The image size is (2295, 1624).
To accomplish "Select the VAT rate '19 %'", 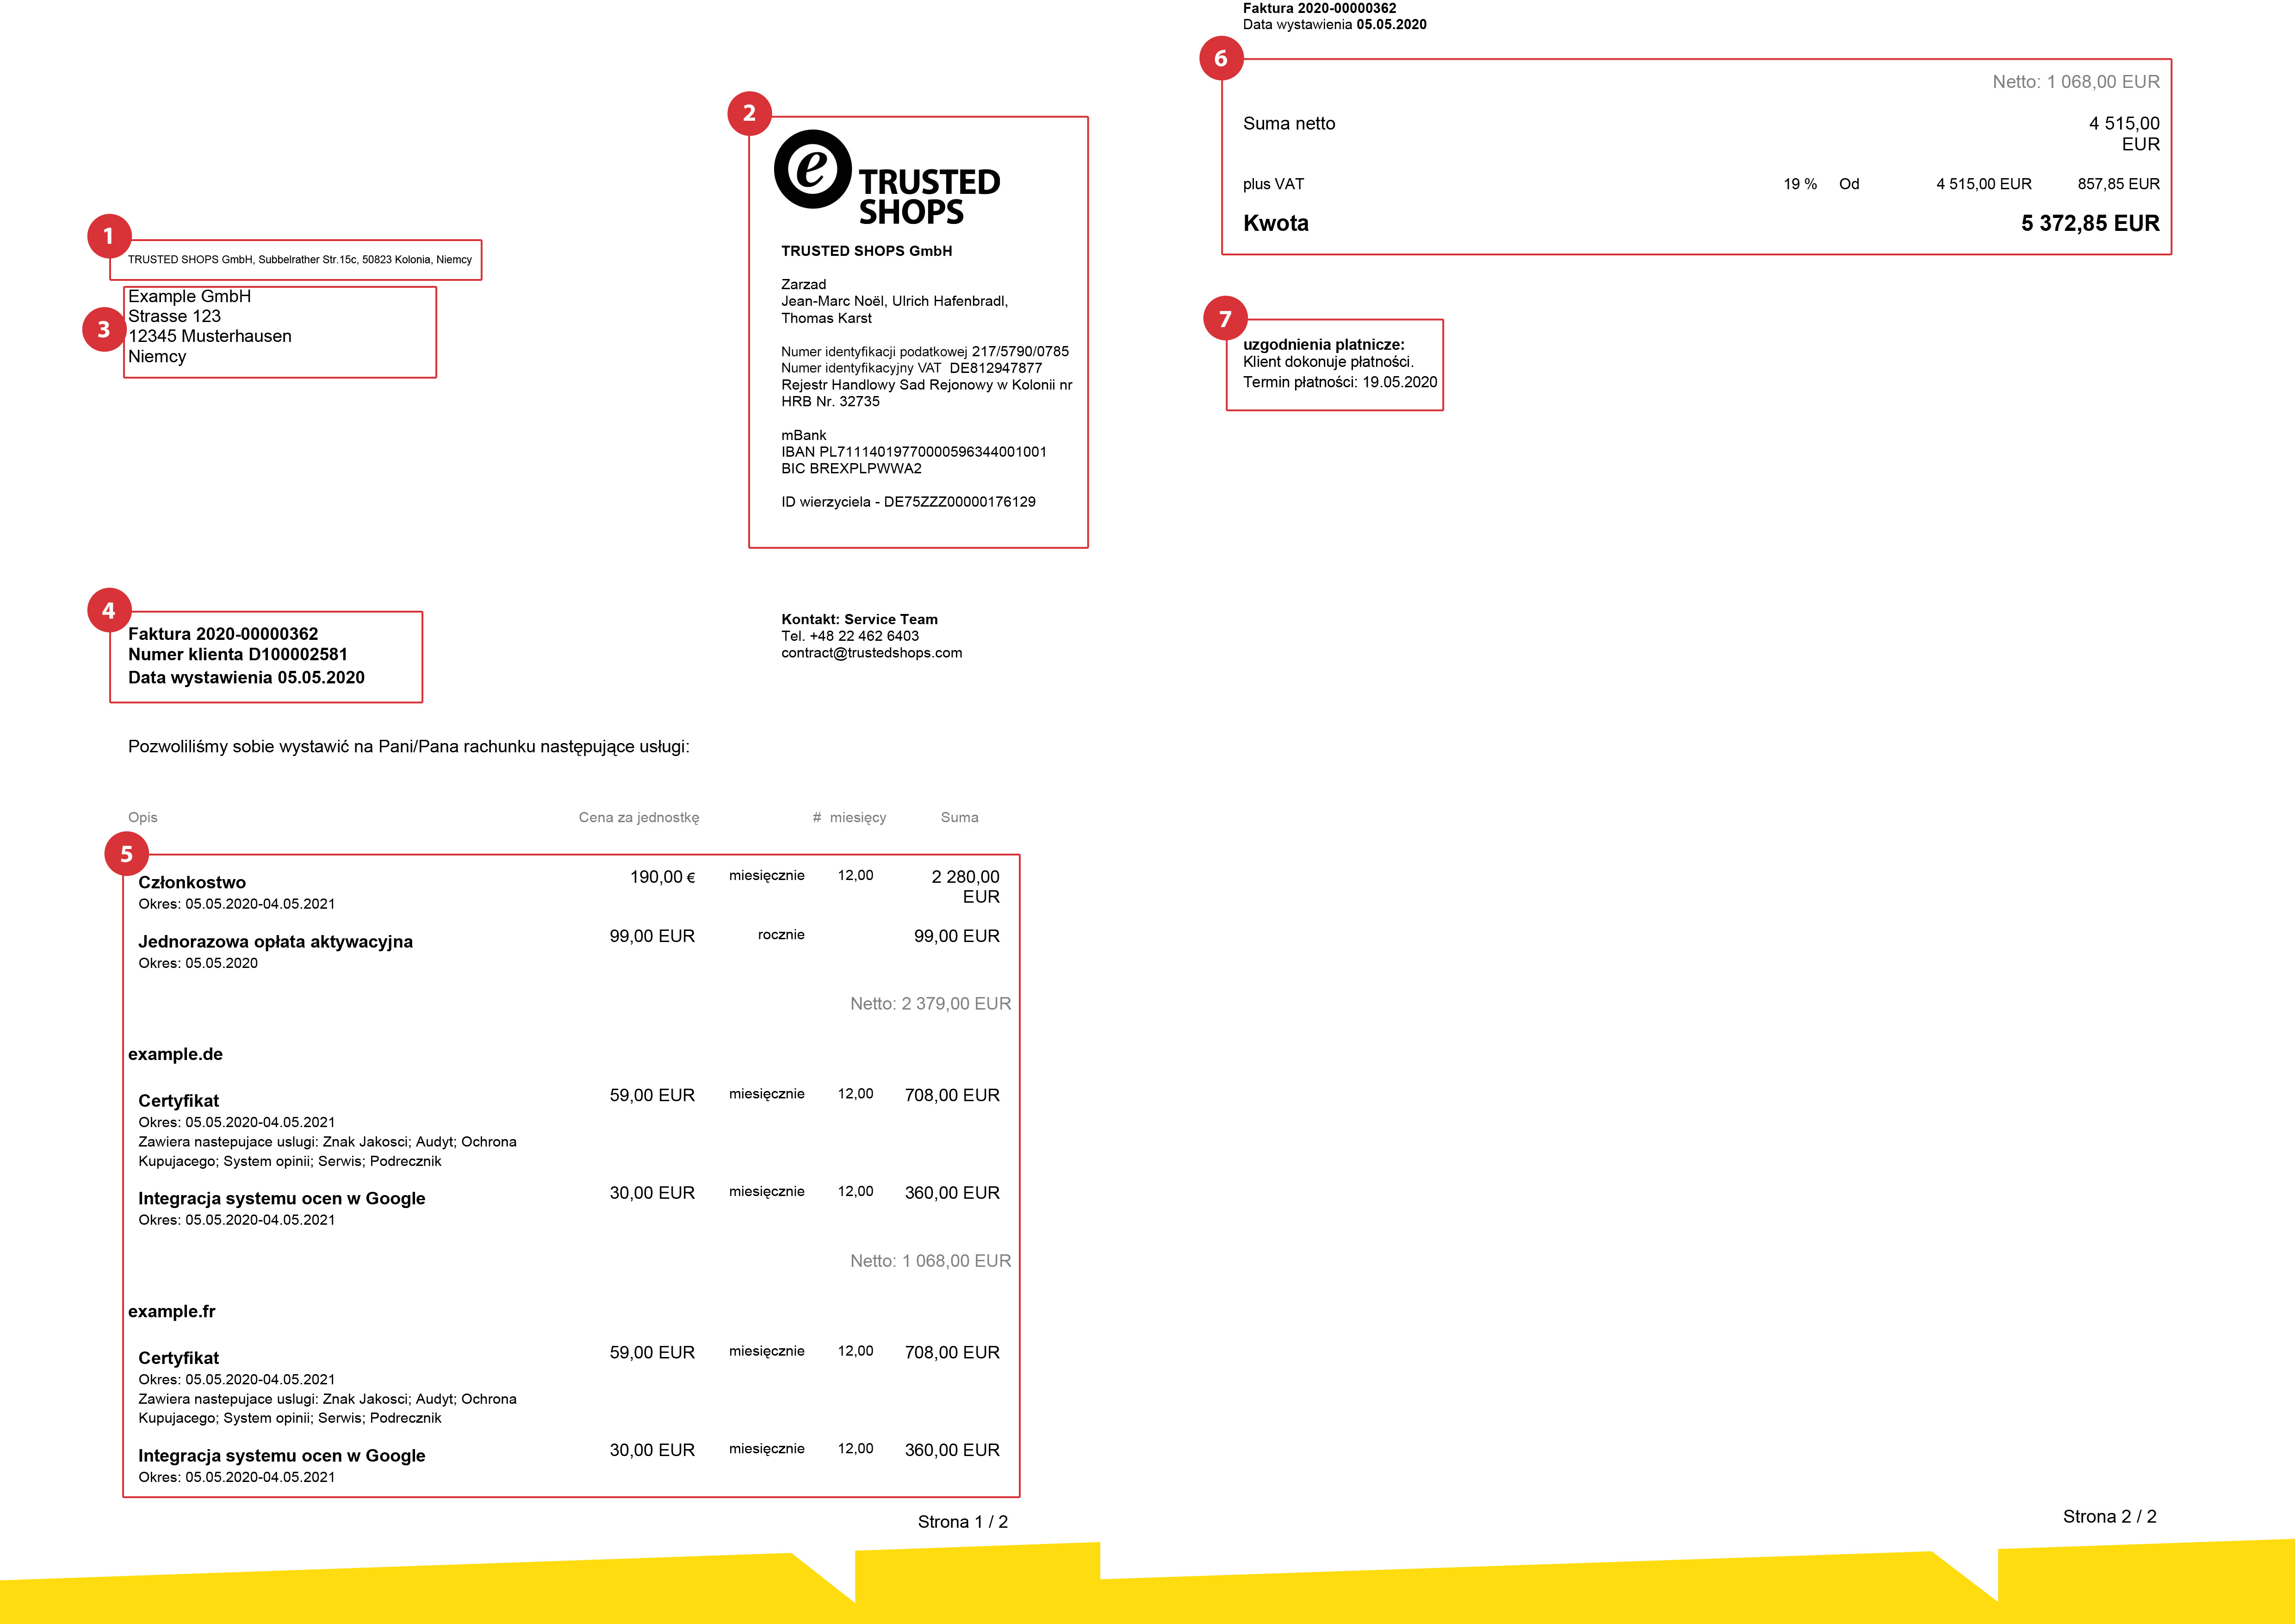I will tap(1799, 184).
